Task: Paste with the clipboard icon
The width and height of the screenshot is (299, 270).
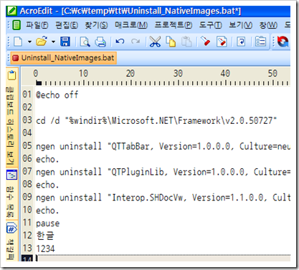Action: 186,42
